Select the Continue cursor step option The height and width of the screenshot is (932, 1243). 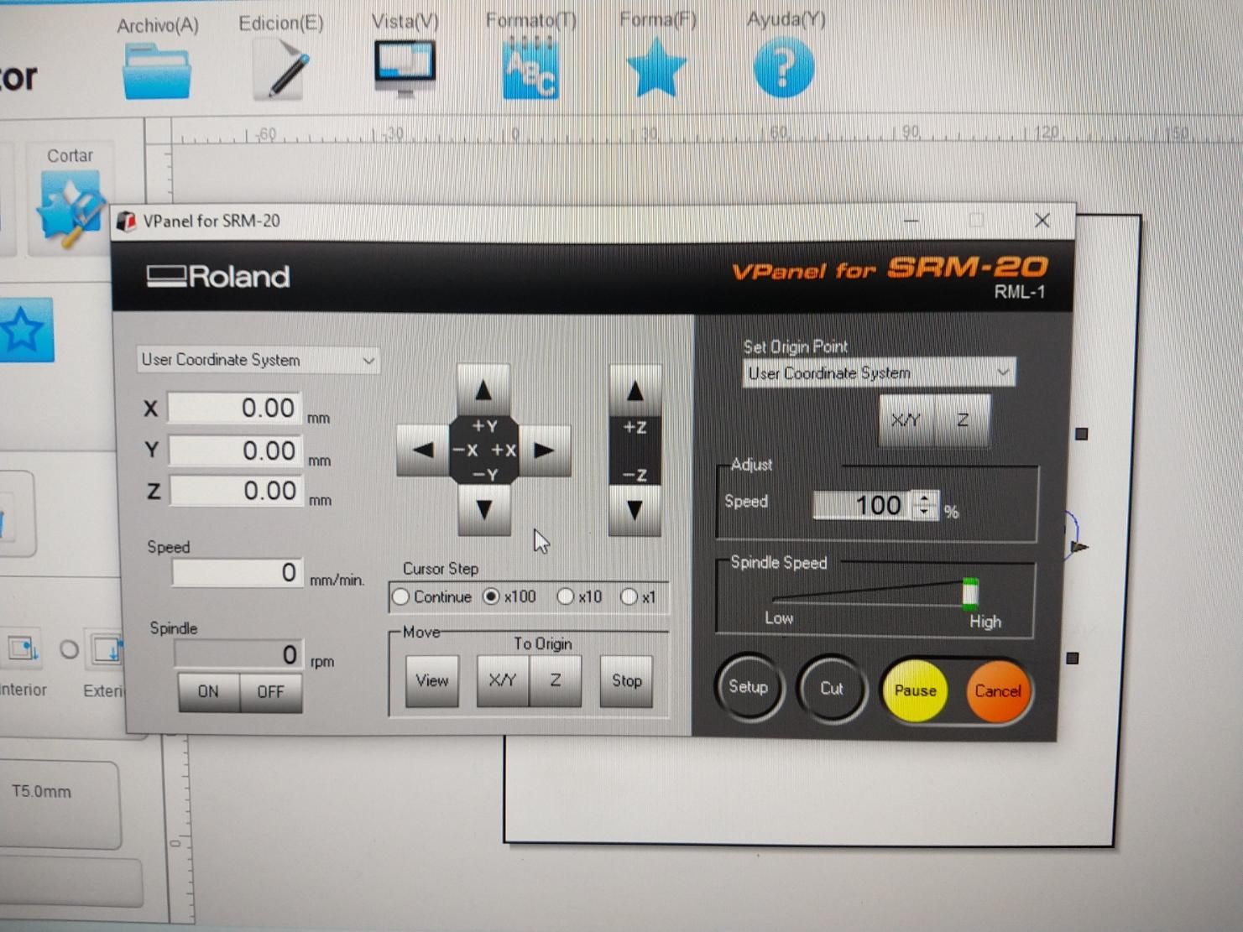coord(401,596)
